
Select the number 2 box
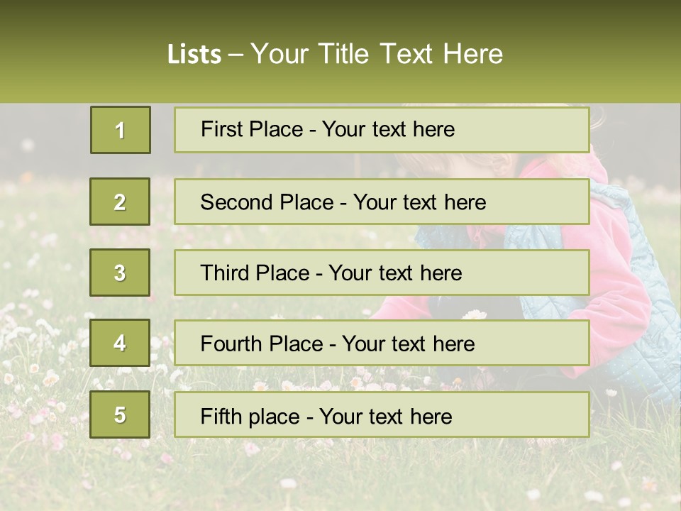(x=120, y=202)
